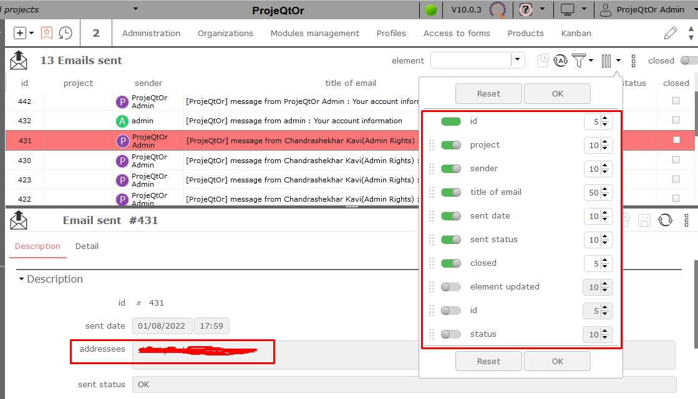Click the bottom Reset button
The height and width of the screenshot is (399, 698).
[488, 361]
